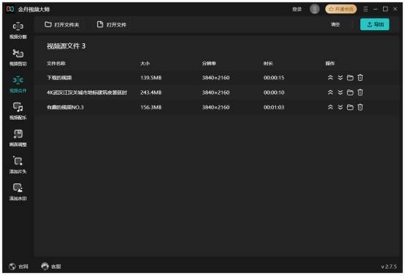This screenshot has width=405, height=276.
Task: Move the 139.5MB video row up
Action: click(x=330, y=77)
